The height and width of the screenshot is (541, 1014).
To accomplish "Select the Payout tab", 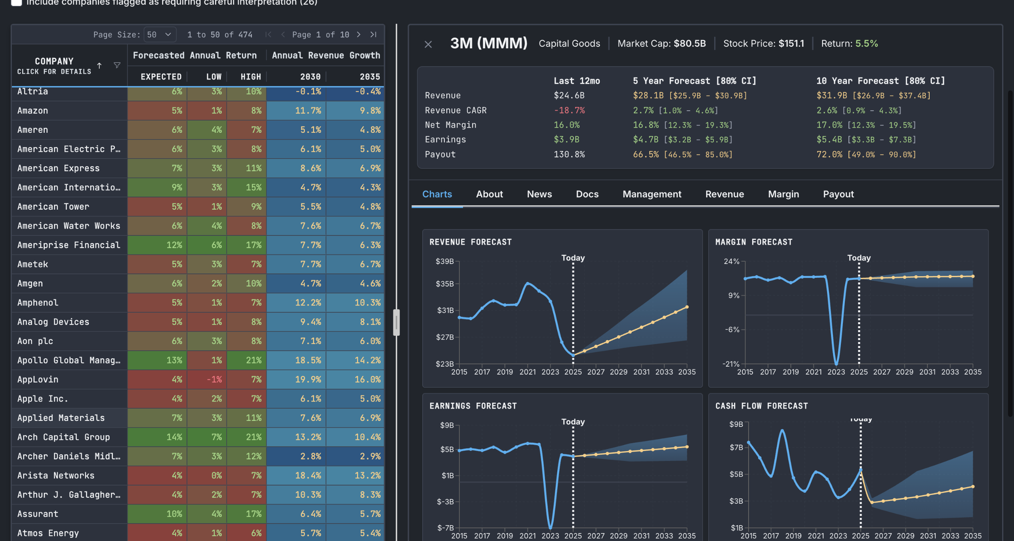I will click(x=838, y=194).
